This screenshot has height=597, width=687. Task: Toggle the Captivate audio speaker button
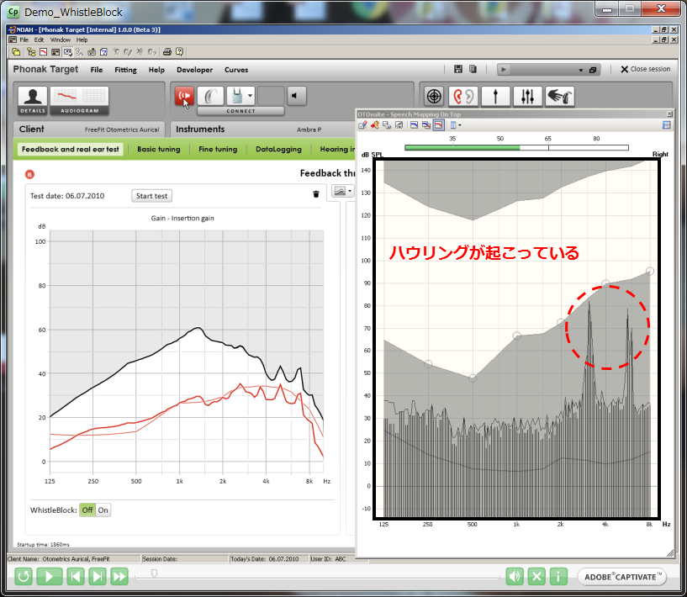515,577
